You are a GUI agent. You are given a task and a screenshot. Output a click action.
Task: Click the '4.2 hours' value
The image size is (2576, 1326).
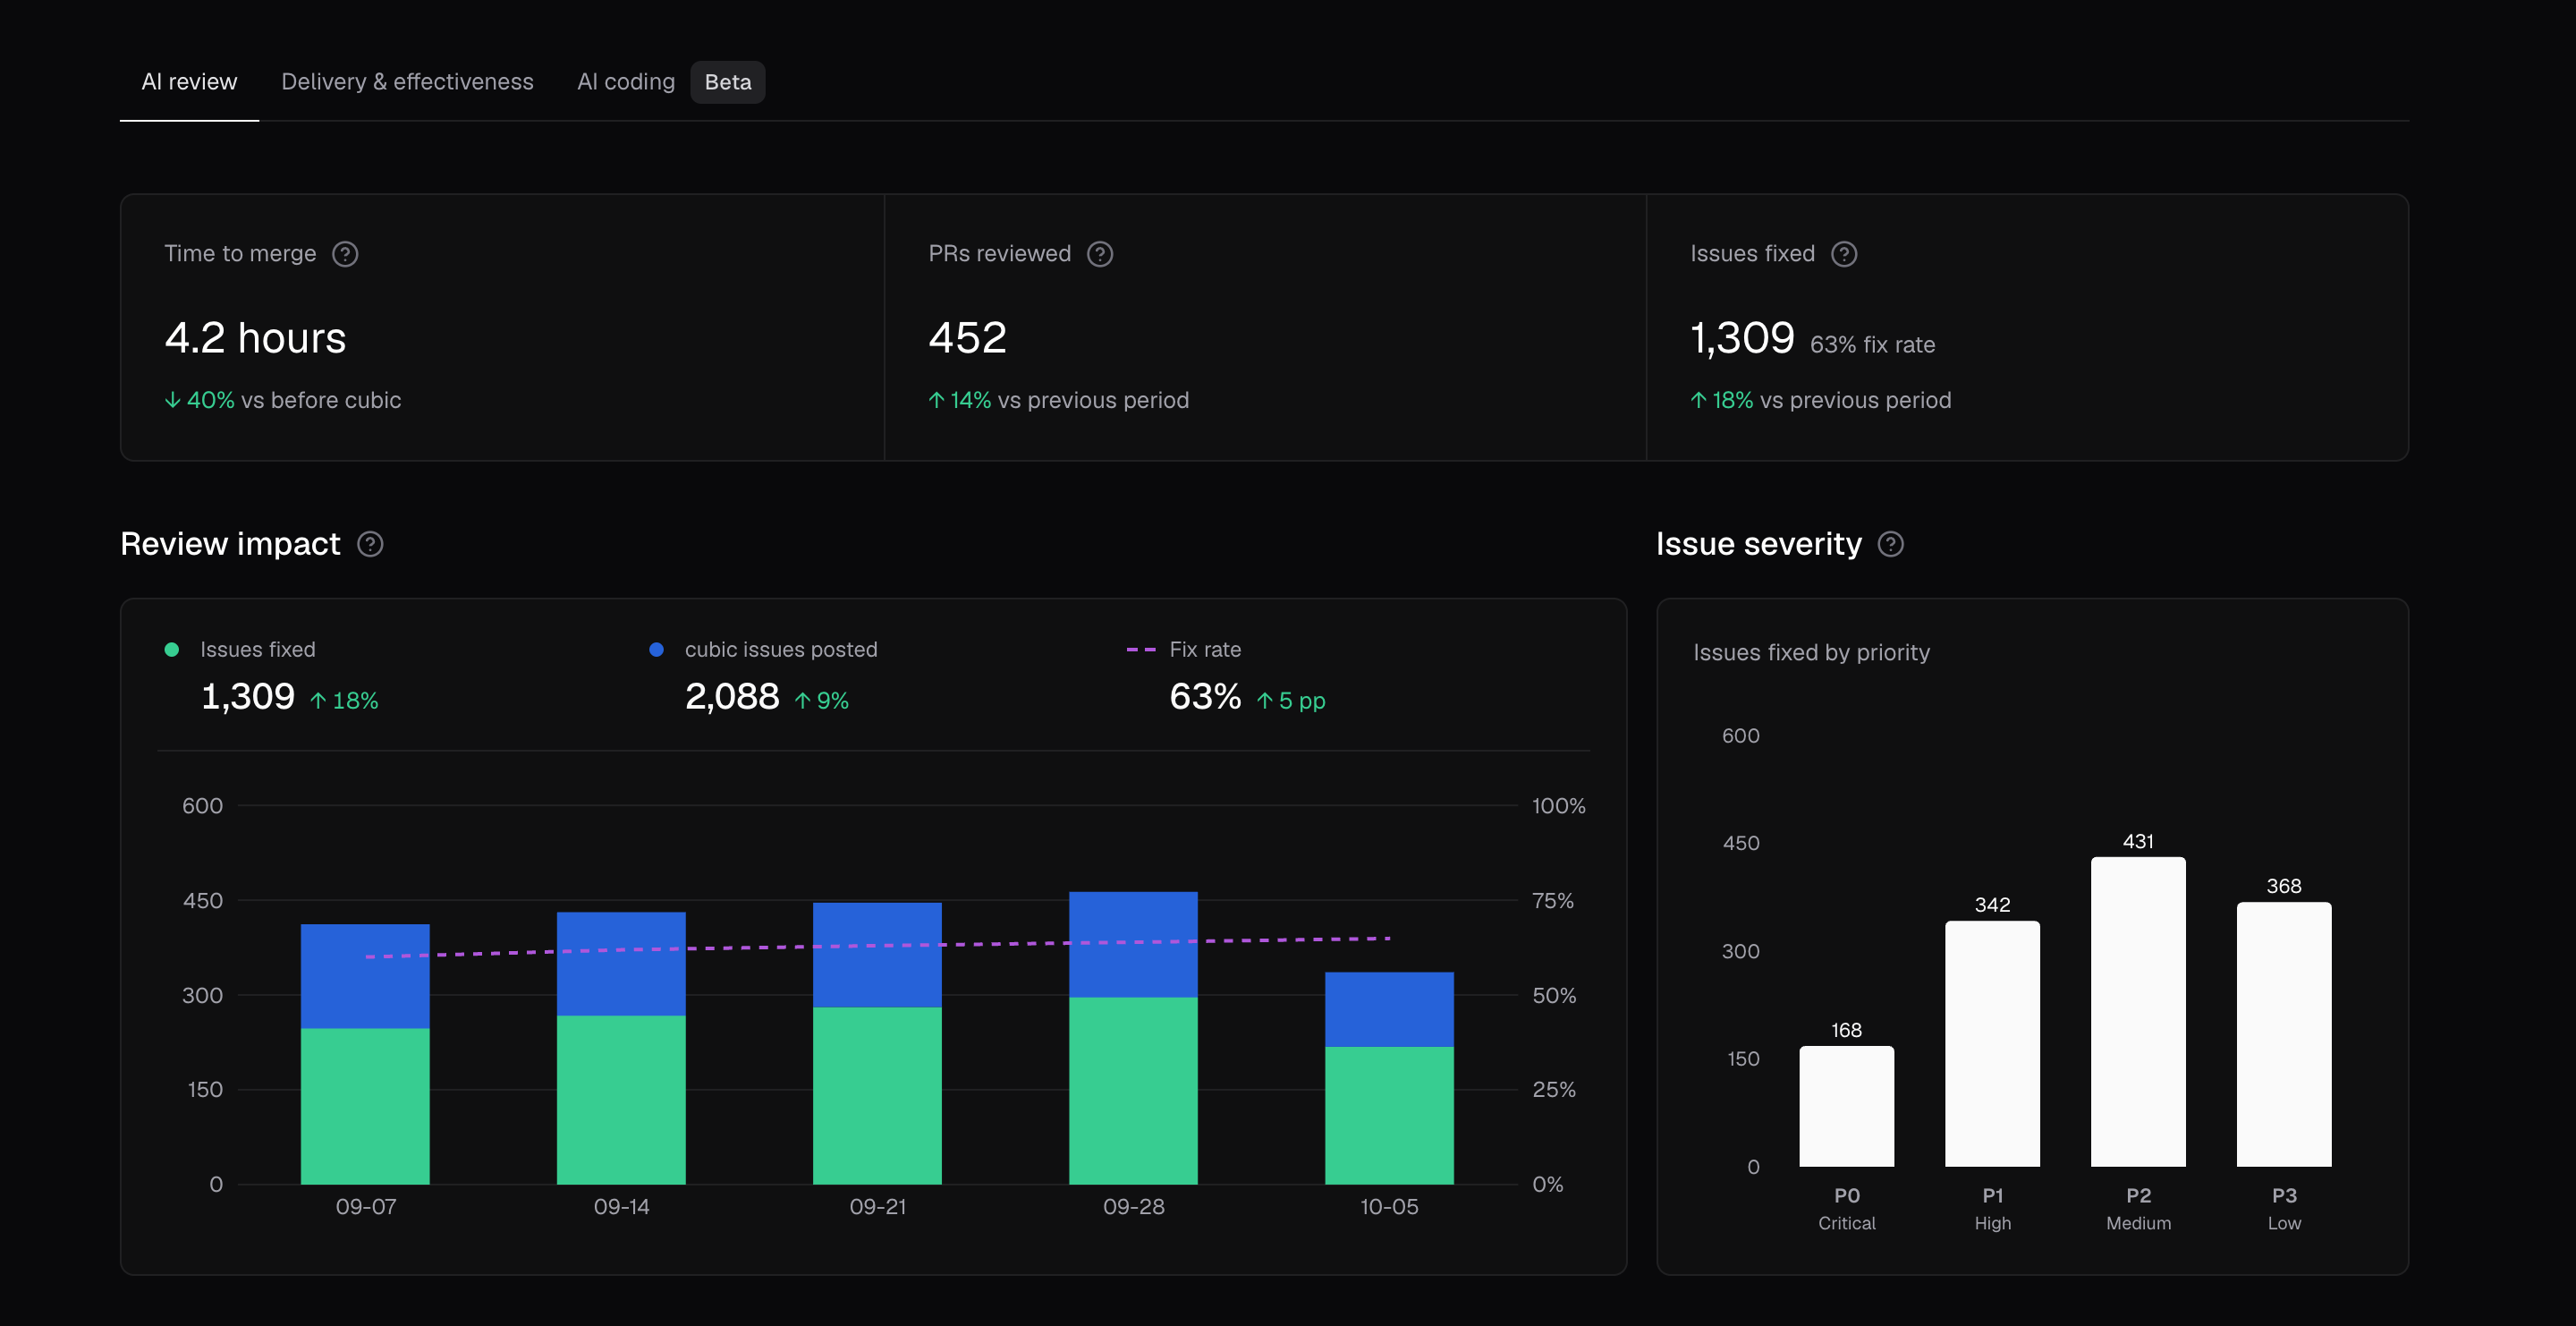(x=255, y=338)
